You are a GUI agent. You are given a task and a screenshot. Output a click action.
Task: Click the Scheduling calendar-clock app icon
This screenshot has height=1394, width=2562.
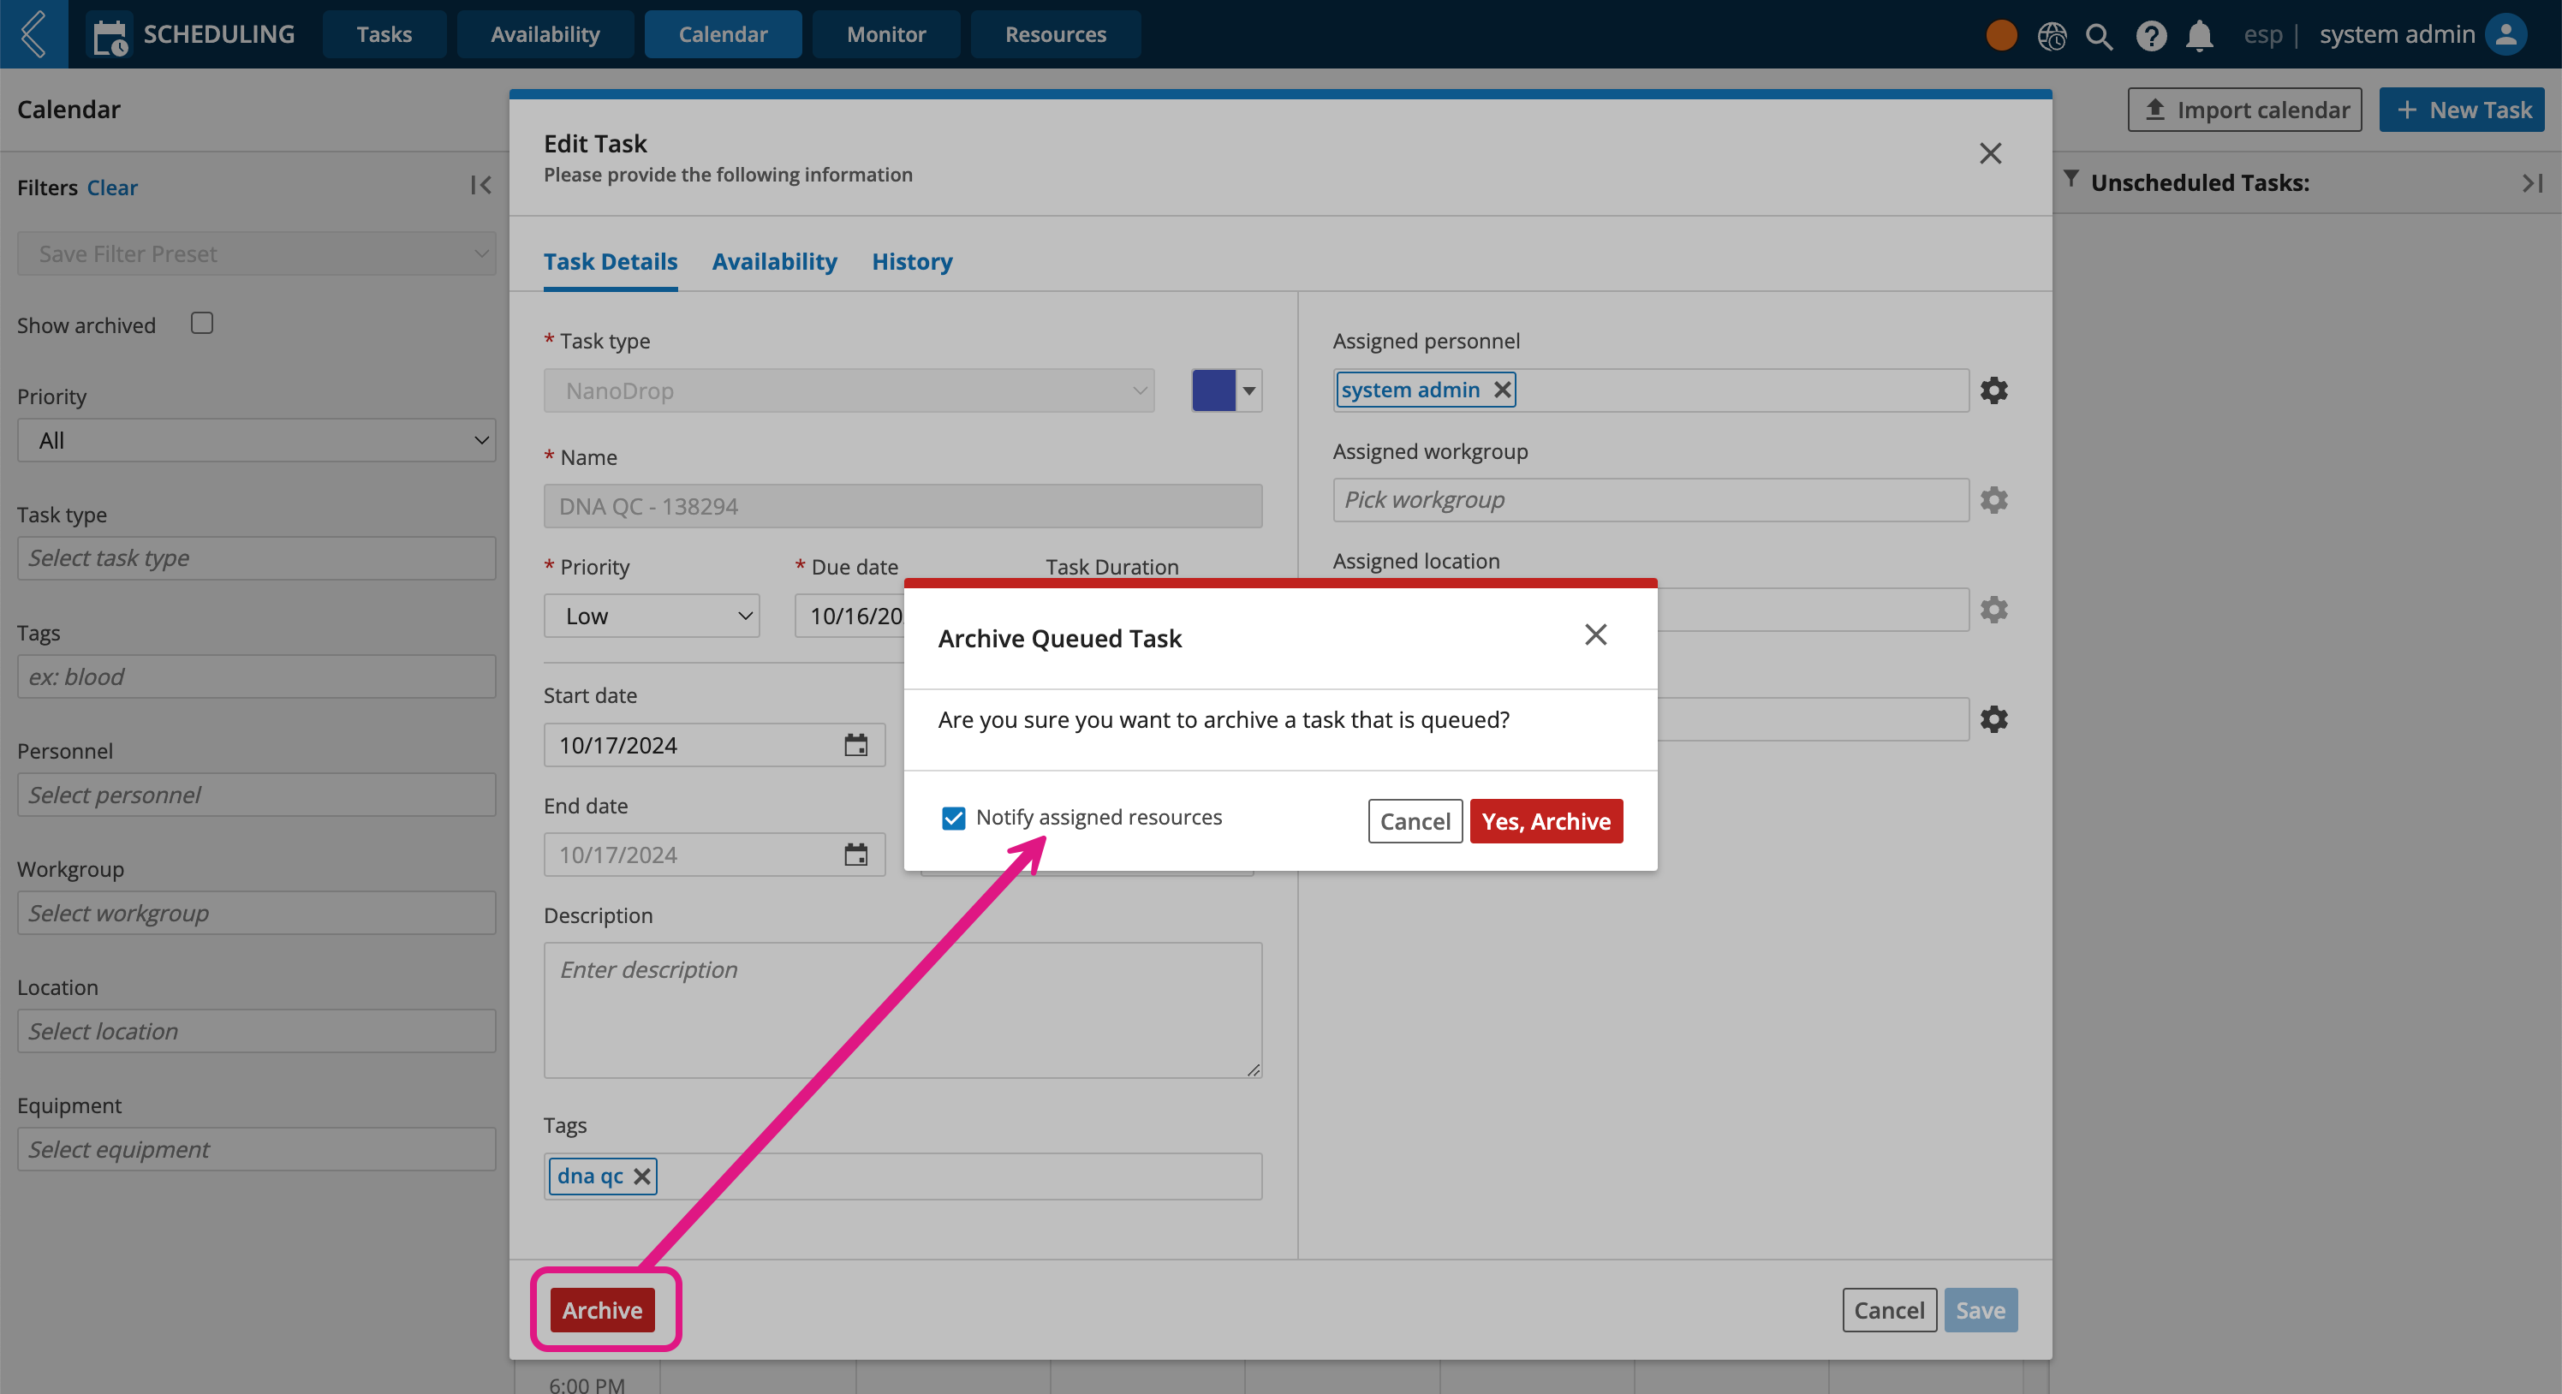coord(110,36)
